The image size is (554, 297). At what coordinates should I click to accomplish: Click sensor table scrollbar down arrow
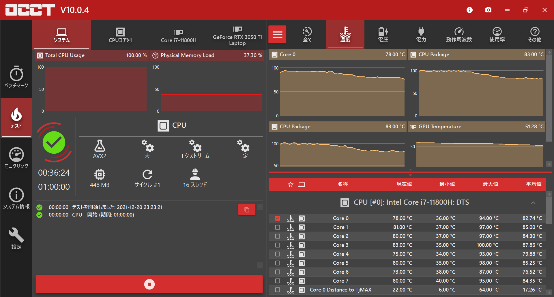549,292
